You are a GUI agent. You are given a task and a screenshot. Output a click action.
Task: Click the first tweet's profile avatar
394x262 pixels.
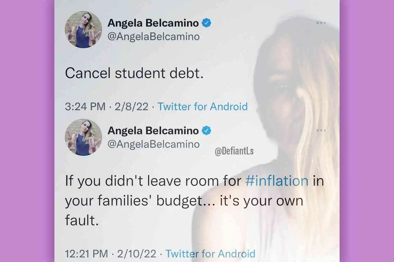point(84,30)
